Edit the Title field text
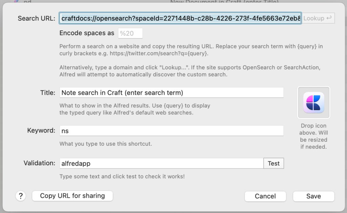 [x=171, y=93]
